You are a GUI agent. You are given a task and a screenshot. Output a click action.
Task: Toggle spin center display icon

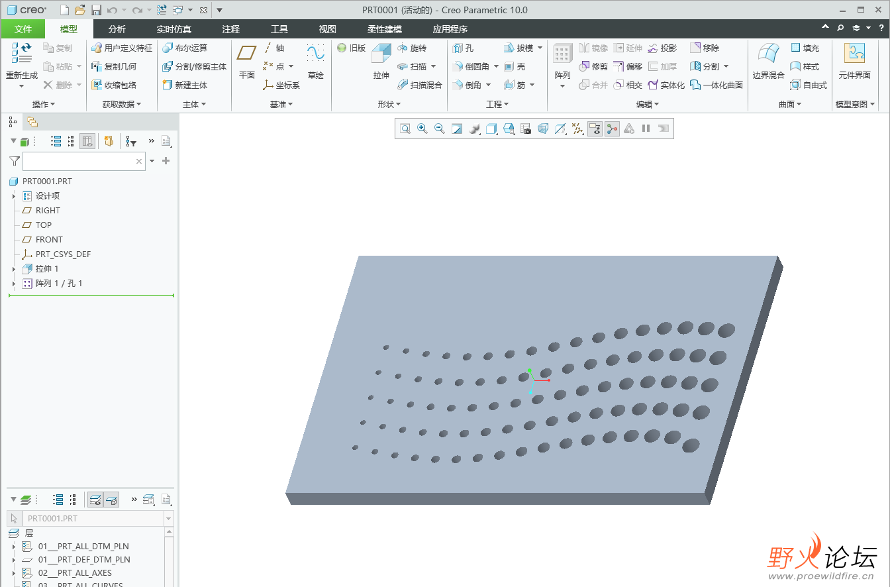click(612, 129)
